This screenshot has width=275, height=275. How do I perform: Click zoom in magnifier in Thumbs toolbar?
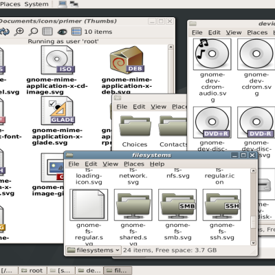coord(19,32)
